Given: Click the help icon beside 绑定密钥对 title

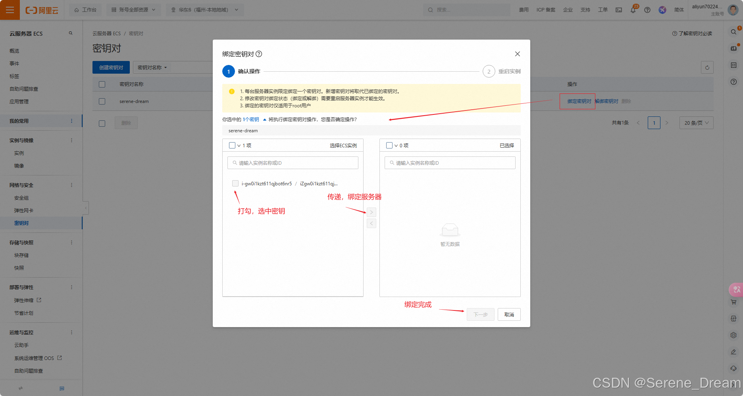Looking at the screenshot, I should [259, 54].
